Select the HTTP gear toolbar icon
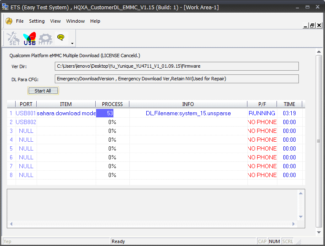Image resolution: width=325 pixels, height=246 pixels. [x=46, y=39]
